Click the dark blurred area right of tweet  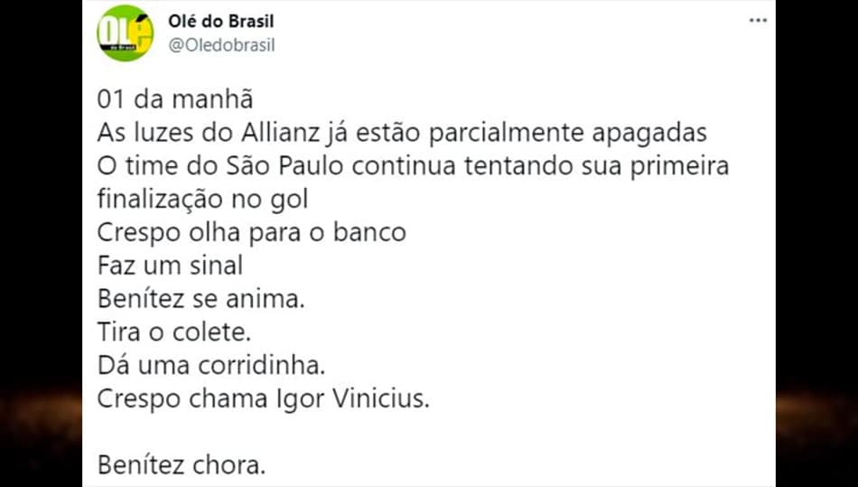(817, 244)
